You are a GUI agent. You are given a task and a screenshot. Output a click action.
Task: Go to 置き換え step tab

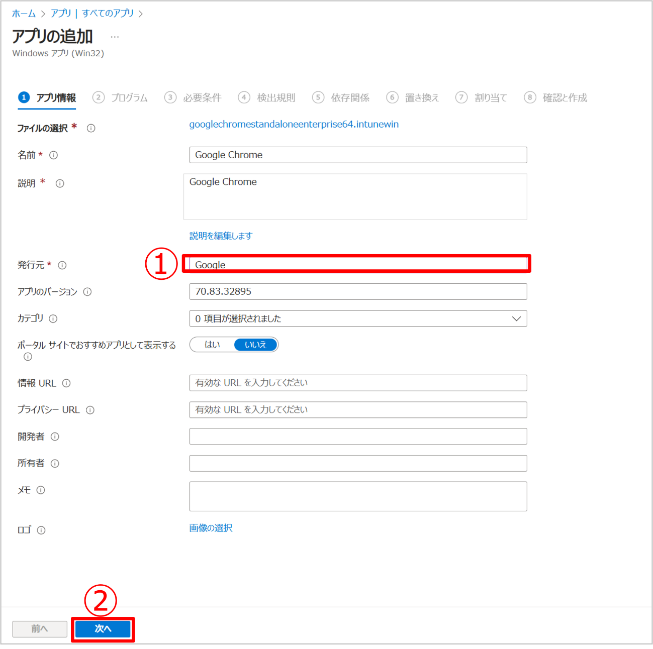[x=413, y=97]
